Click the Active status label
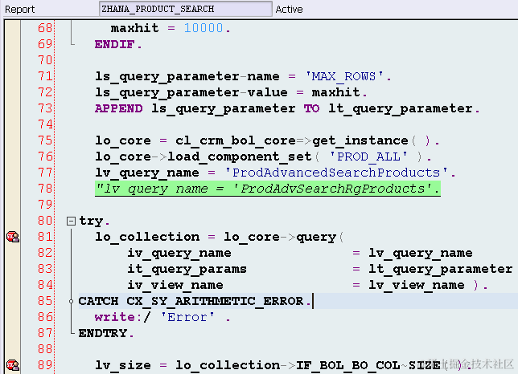This screenshot has width=518, height=374. pos(289,9)
